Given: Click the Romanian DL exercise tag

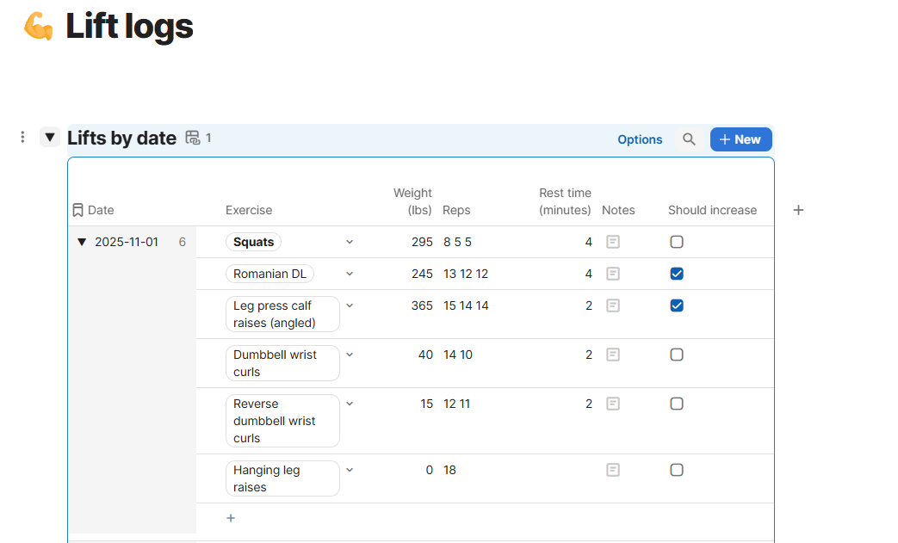Looking at the screenshot, I should [x=269, y=274].
